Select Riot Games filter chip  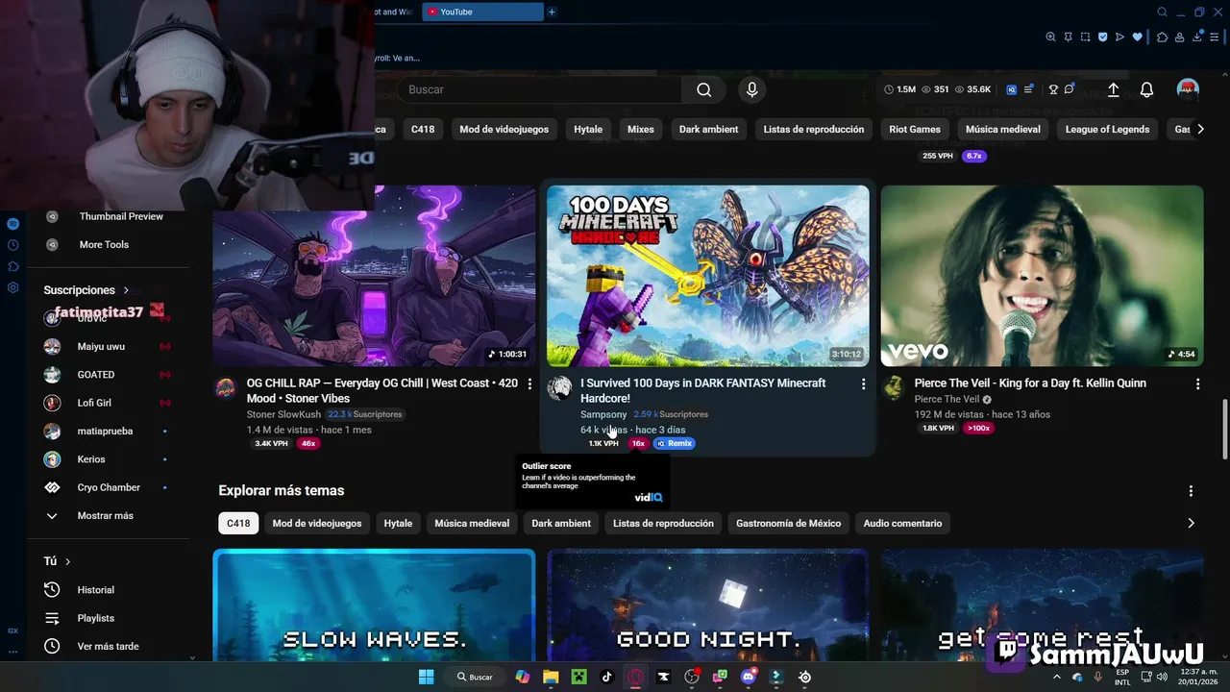(915, 129)
